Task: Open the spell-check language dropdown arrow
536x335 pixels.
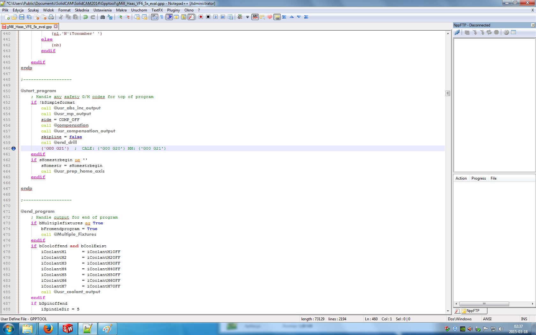Action: [x=248, y=17]
